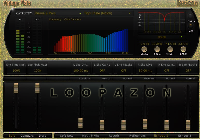Image resolution: width=200 pixels, height=139 pixels.
Task: Open the Notch filter type dropdown
Action: click(x=162, y=37)
